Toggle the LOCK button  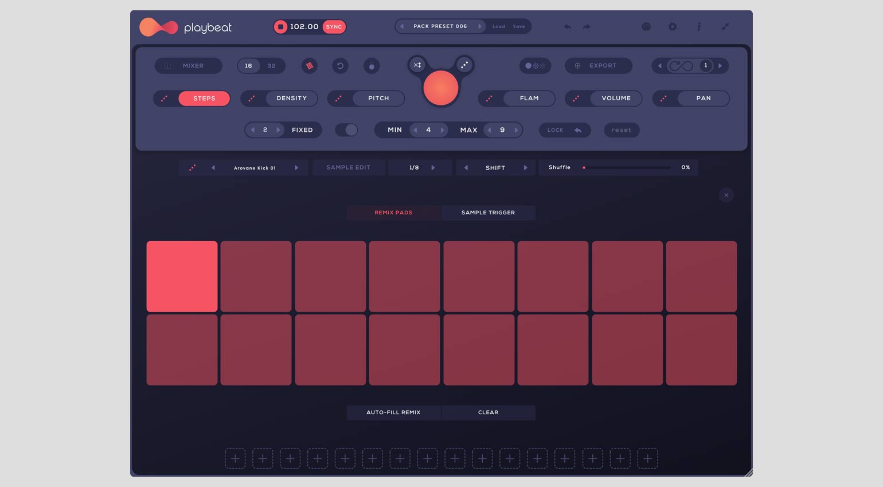[565, 130]
